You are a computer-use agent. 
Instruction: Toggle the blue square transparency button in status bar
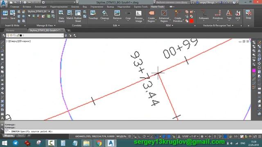(x=169, y=136)
